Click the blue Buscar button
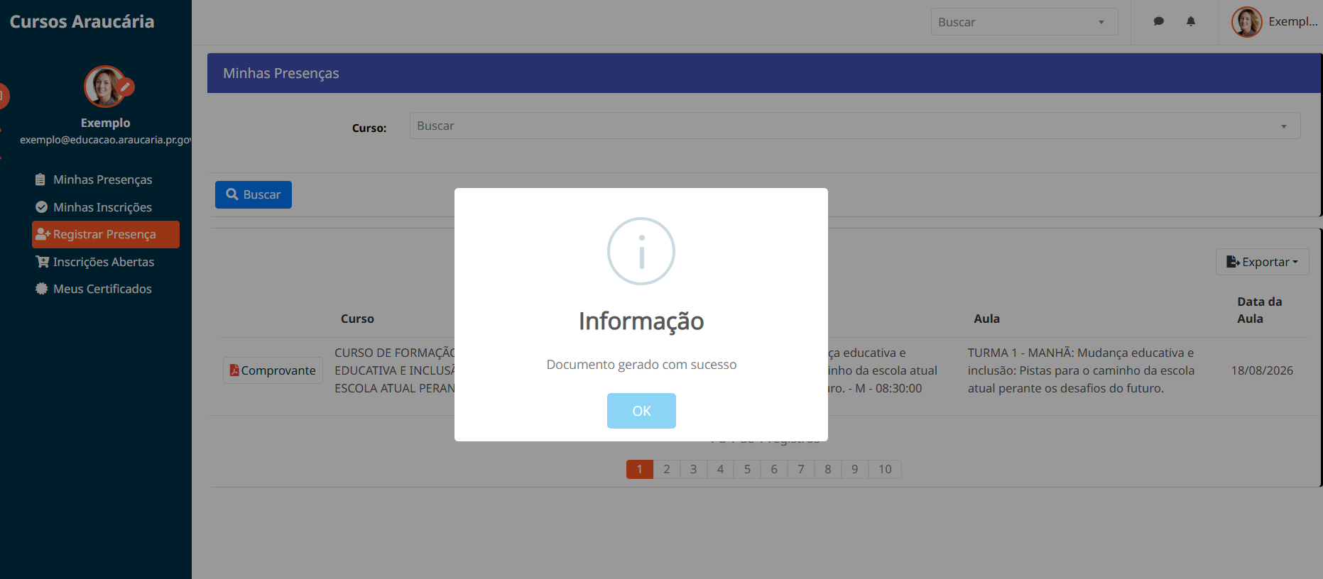This screenshot has width=1323, height=579. coord(254,194)
